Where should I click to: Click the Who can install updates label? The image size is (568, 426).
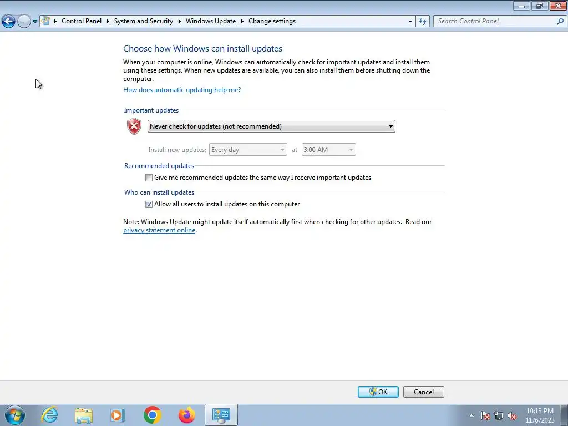(x=159, y=192)
